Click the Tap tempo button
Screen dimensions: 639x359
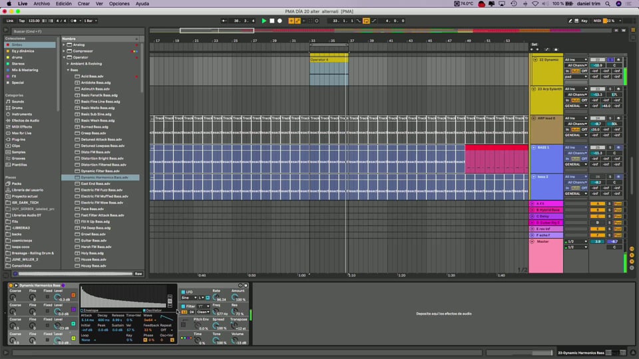[x=21, y=21]
